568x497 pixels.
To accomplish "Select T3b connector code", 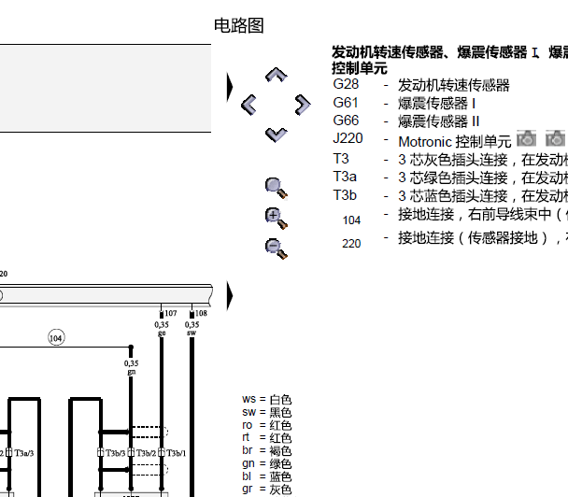I will (345, 195).
